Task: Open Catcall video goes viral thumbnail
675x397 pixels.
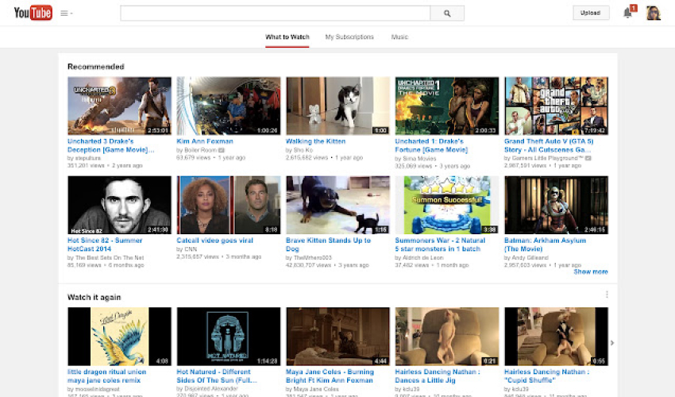Action: coord(229,205)
